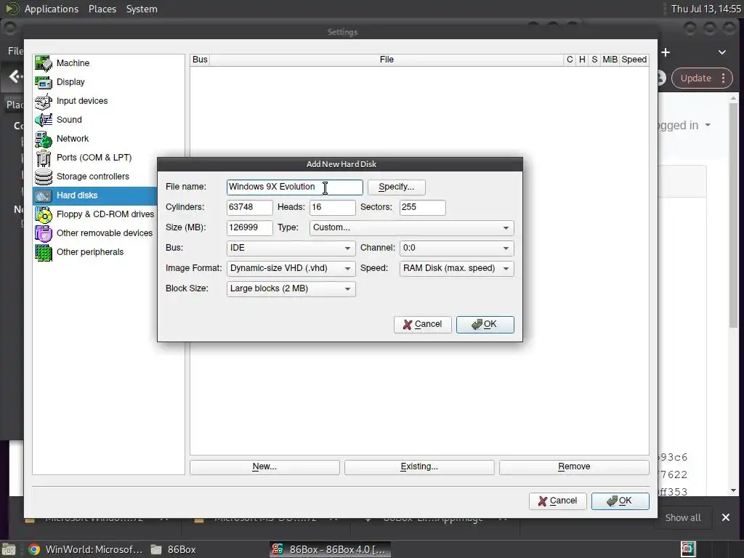Click the Existing... hard disk button
744x558 pixels.
pos(419,467)
